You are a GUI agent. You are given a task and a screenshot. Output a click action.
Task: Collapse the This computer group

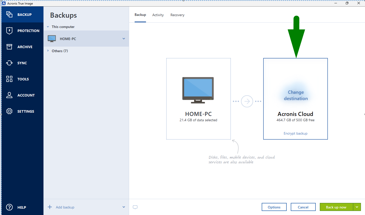pyautogui.click(x=48, y=27)
